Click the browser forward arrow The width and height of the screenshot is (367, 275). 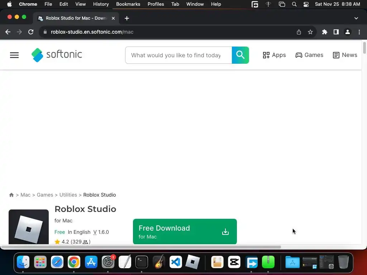pos(19,32)
